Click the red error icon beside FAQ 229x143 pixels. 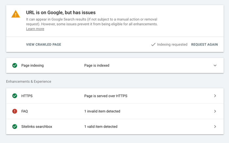click(15, 111)
